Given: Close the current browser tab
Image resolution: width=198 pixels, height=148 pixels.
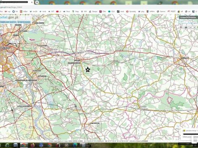Looking at the screenshot, I should tap(32, 2).
